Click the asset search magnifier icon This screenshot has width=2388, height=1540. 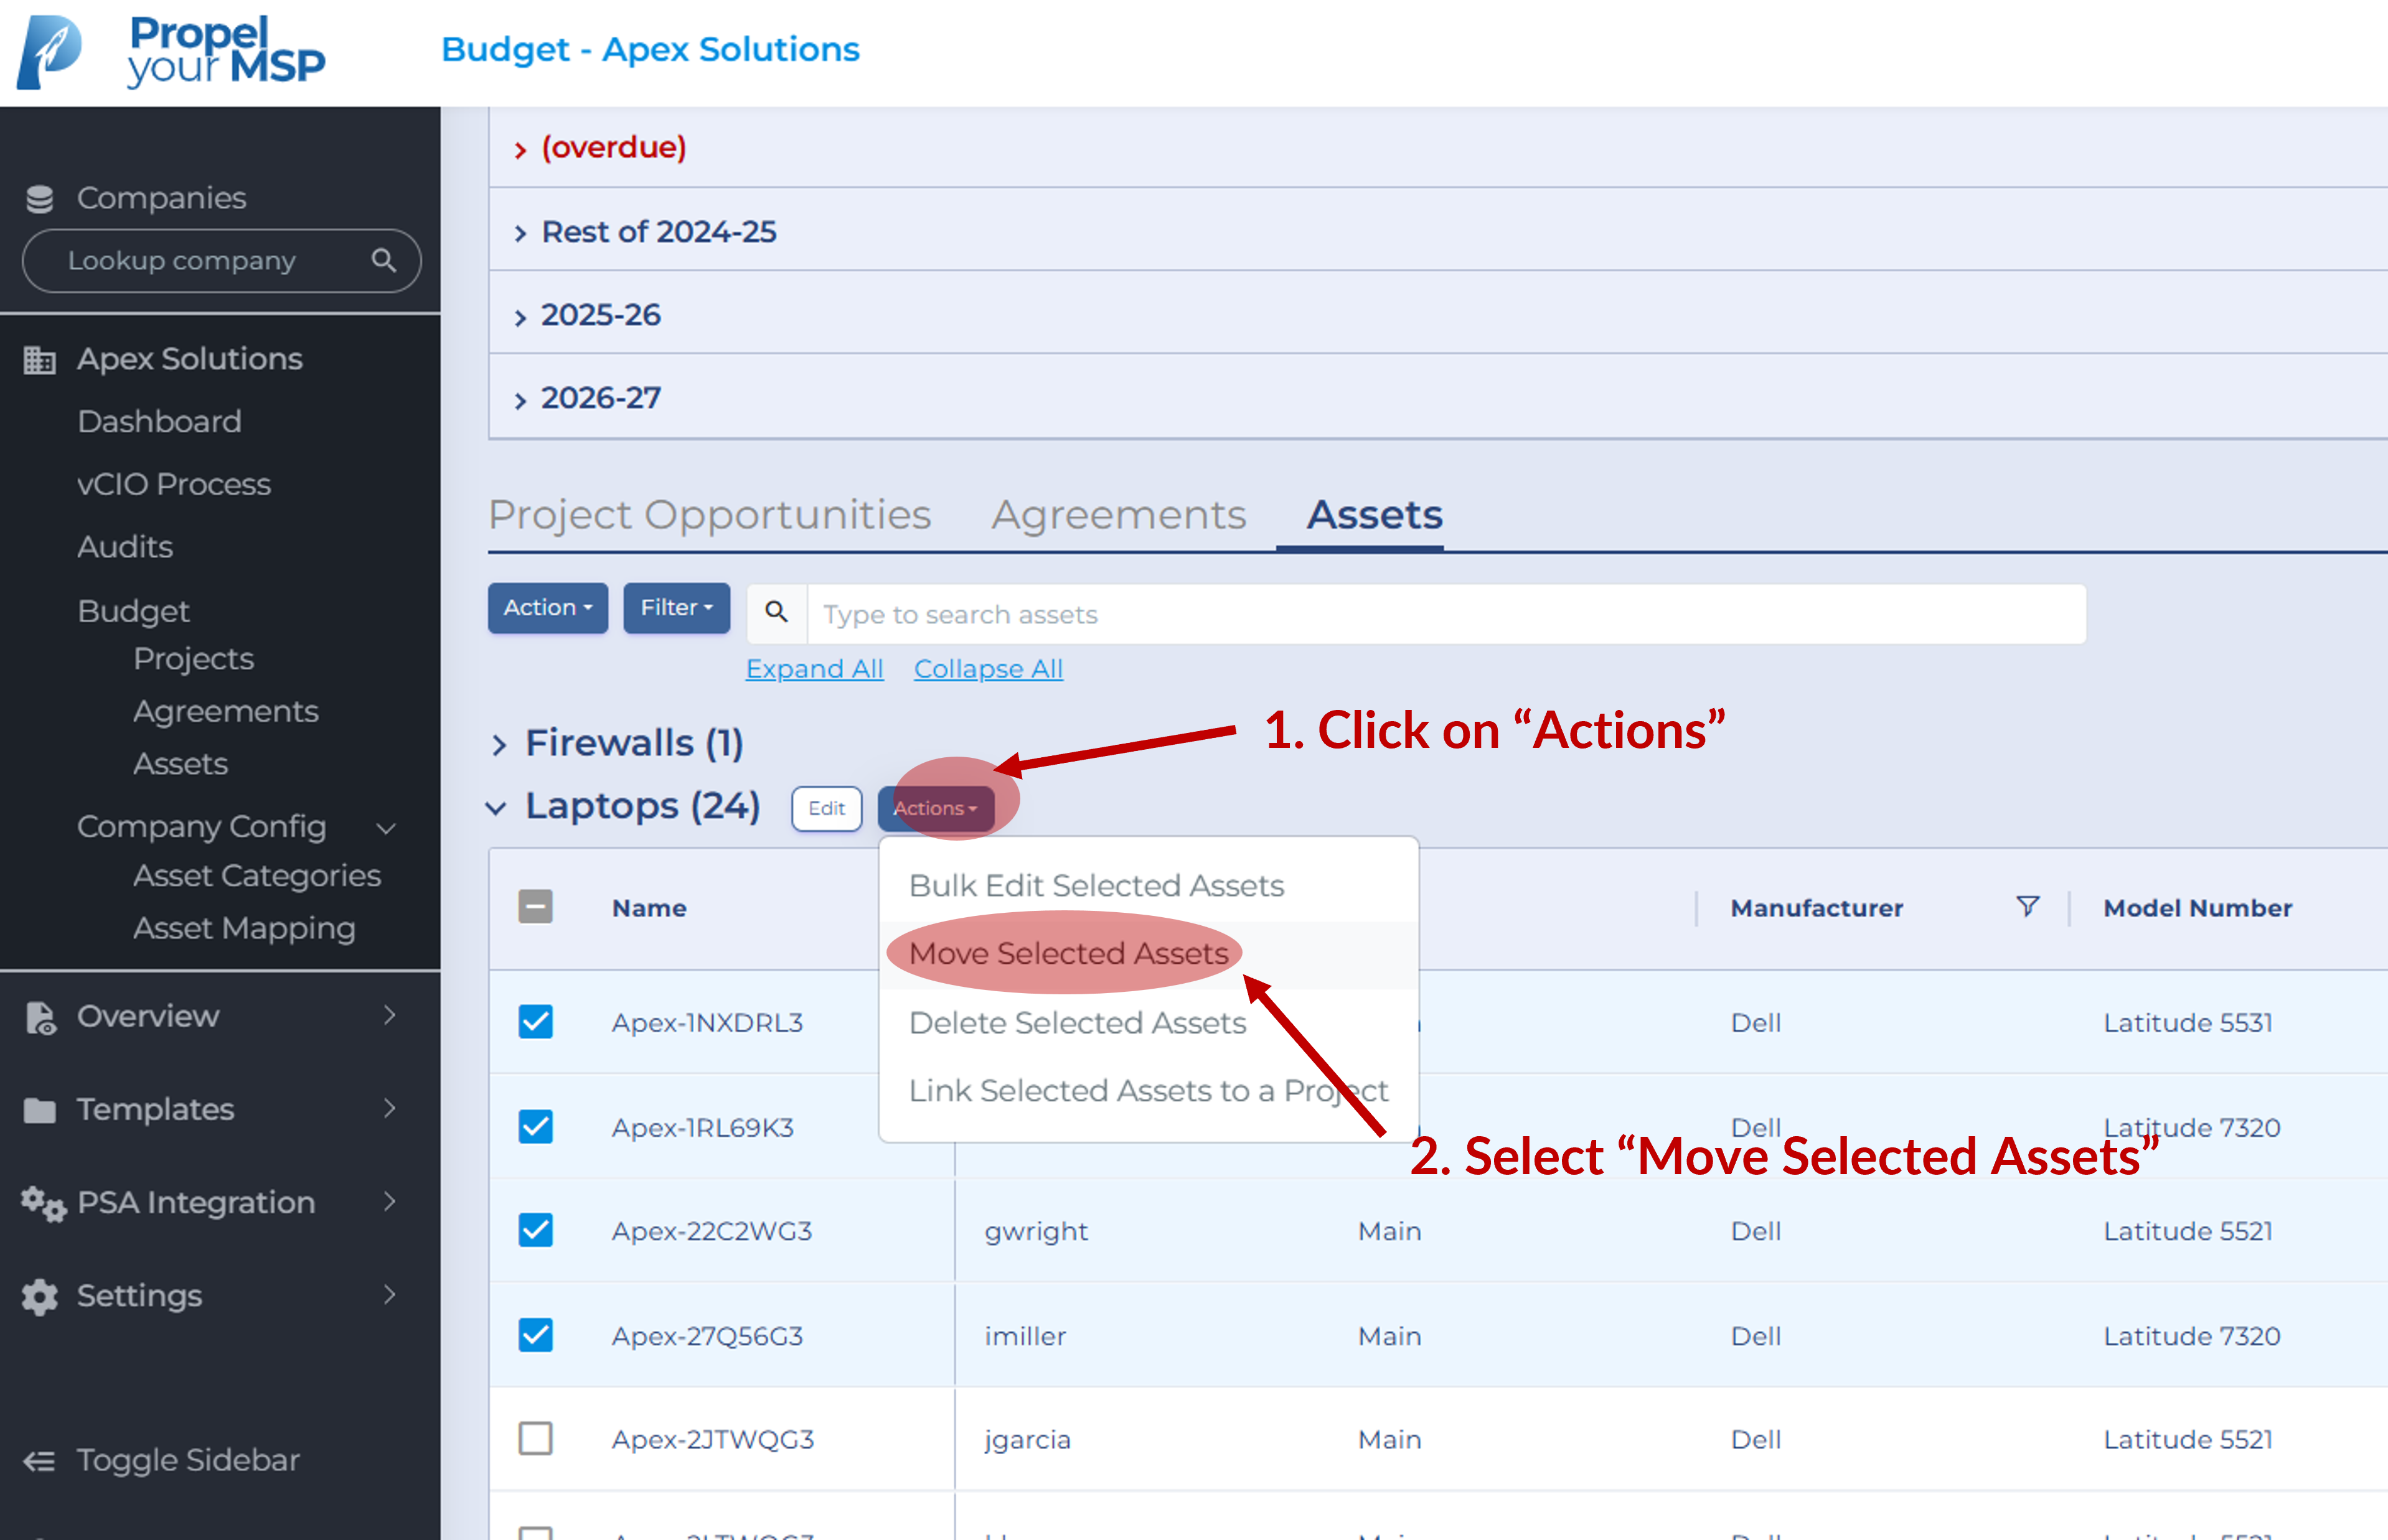(776, 612)
